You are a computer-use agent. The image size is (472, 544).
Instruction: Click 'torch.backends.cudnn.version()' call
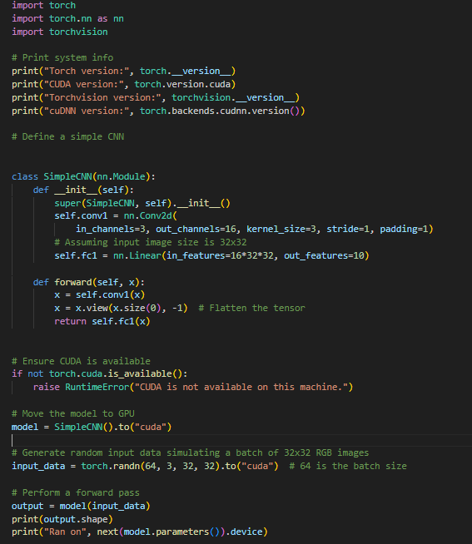pyautogui.click(x=220, y=111)
